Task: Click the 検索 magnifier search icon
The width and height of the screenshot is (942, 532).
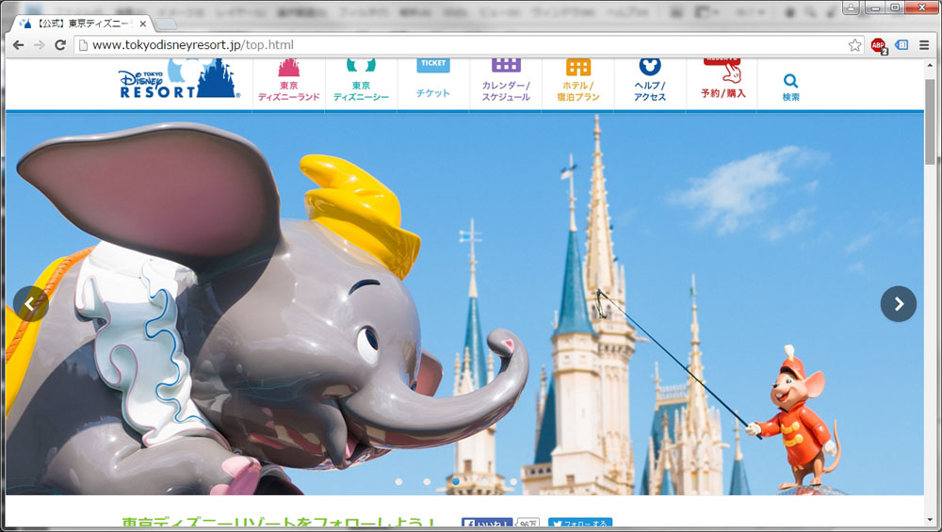Action: pyautogui.click(x=790, y=87)
